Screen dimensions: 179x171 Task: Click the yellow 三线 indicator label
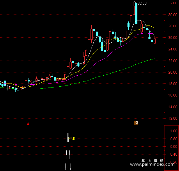click(72, 139)
